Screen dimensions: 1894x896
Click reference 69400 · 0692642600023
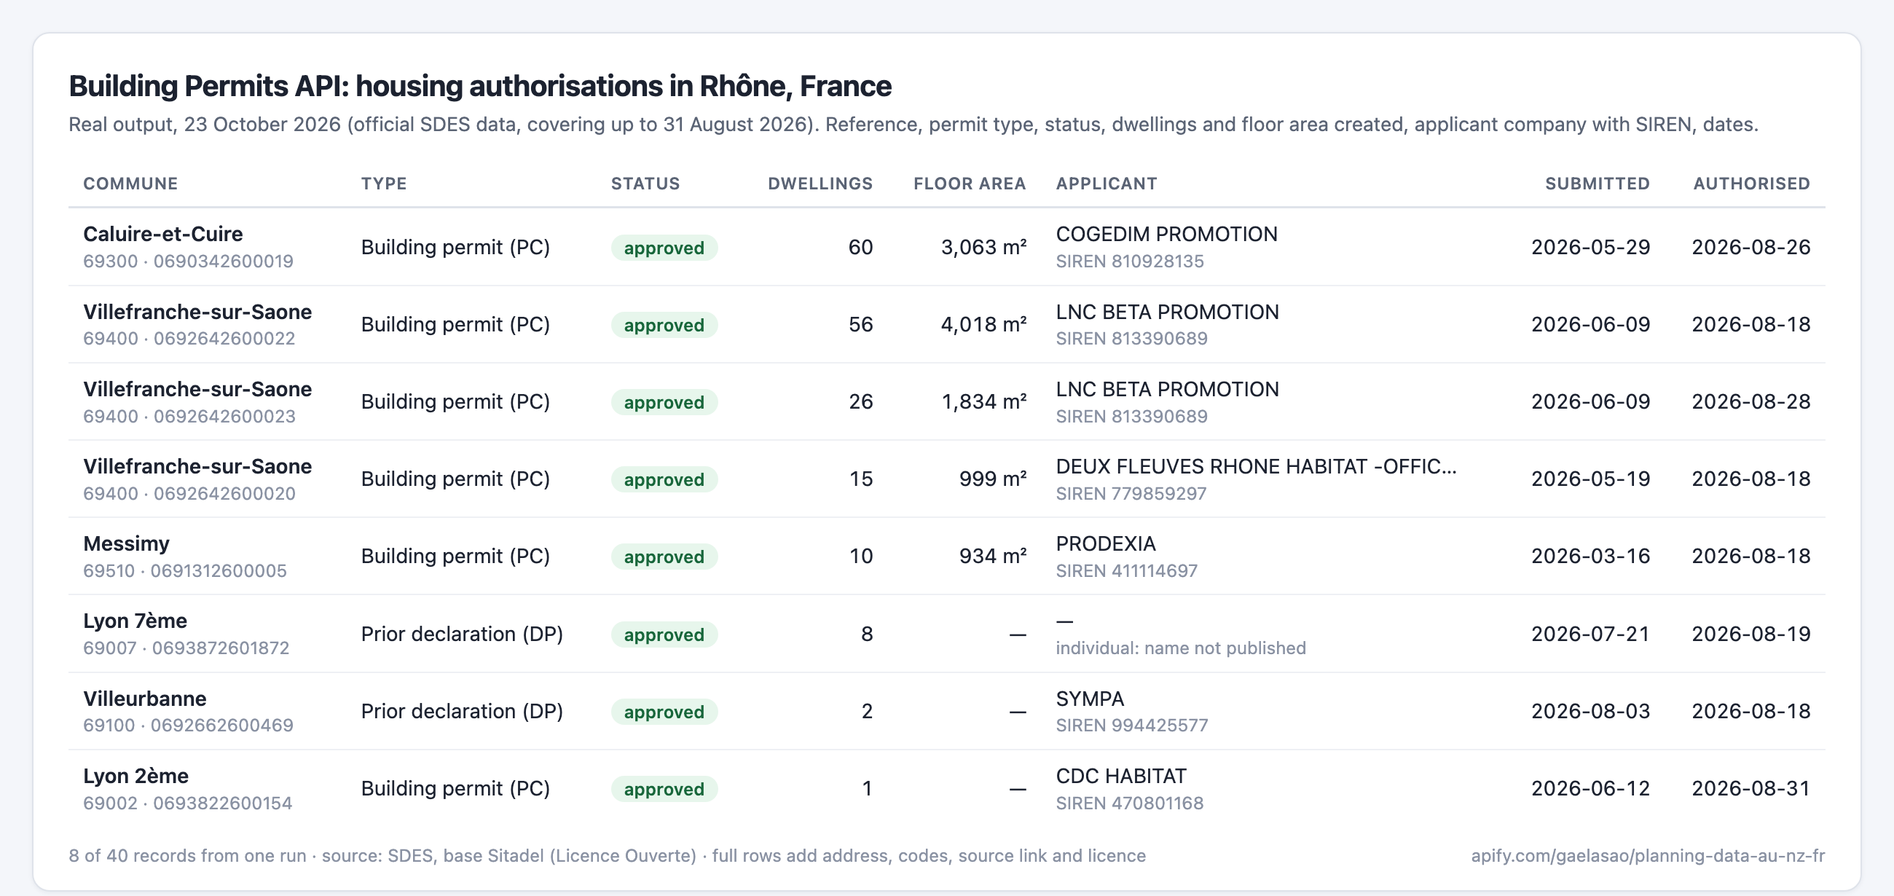coord(189,417)
